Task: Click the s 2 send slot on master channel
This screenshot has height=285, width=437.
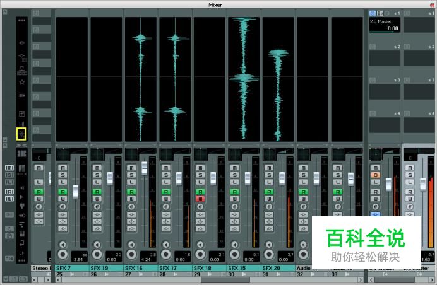Action: (385, 59)
